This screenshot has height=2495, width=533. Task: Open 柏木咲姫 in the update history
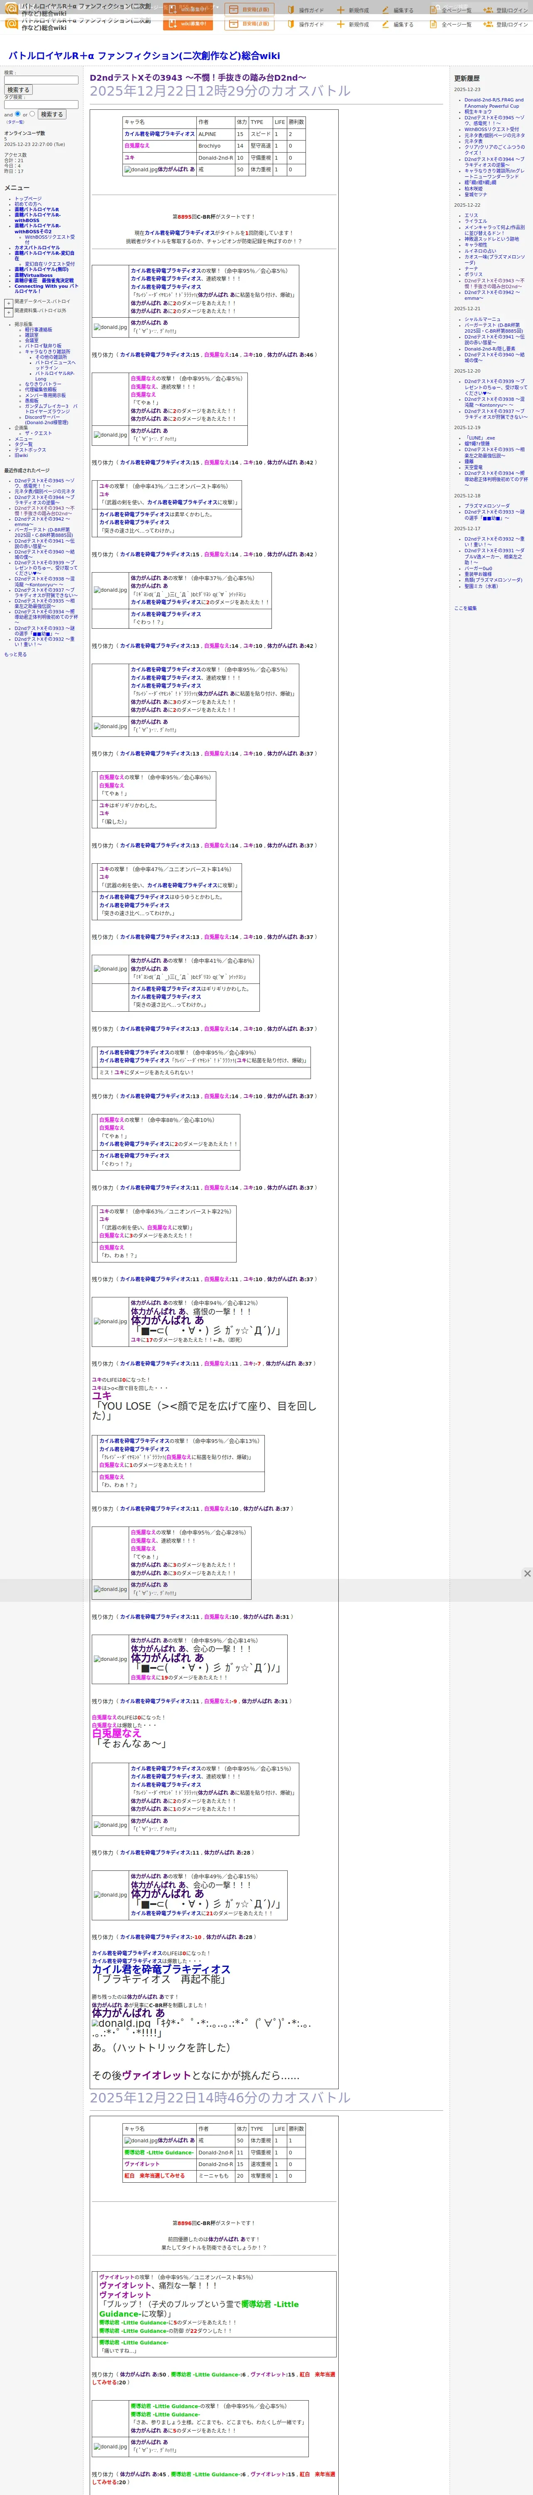473,189
